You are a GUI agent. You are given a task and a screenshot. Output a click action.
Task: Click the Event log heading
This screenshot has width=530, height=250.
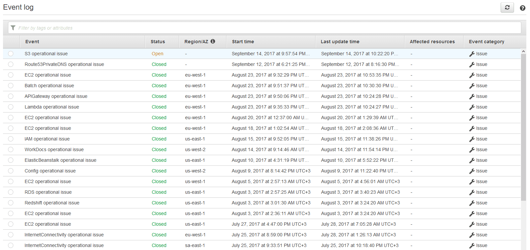18,7
